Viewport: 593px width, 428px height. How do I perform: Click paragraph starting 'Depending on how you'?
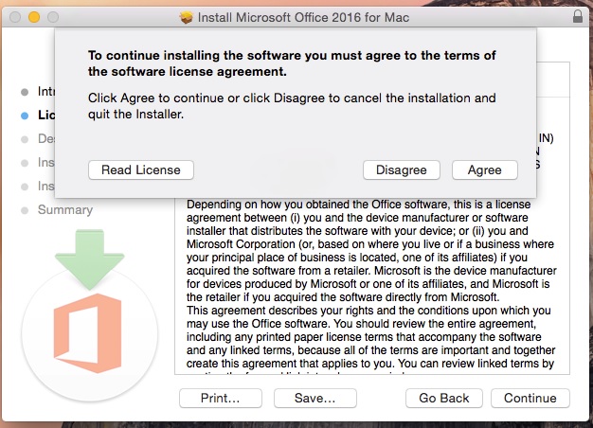[371, 251]
